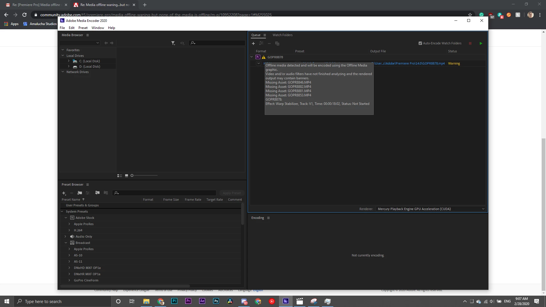
Task: Click the GOPR8878.mp4 output file link
Action: 409,64
